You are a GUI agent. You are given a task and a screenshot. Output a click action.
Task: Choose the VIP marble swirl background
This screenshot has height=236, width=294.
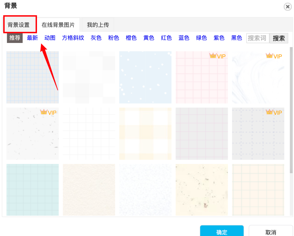click(x=258, y=77)
